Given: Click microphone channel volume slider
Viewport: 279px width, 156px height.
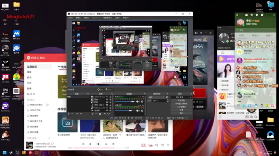Looking at the screenshot, I should point(125,102).
